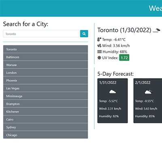Click 'Humidity: 82%' in forecast card
Image resolution: width=162 pixels, height=162 pixels.
click(x=109, y=116)
